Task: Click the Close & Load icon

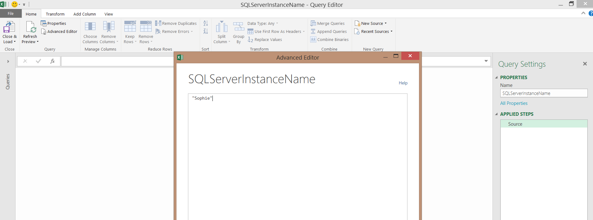Action: pyautogui.click(x=9, y=27)
